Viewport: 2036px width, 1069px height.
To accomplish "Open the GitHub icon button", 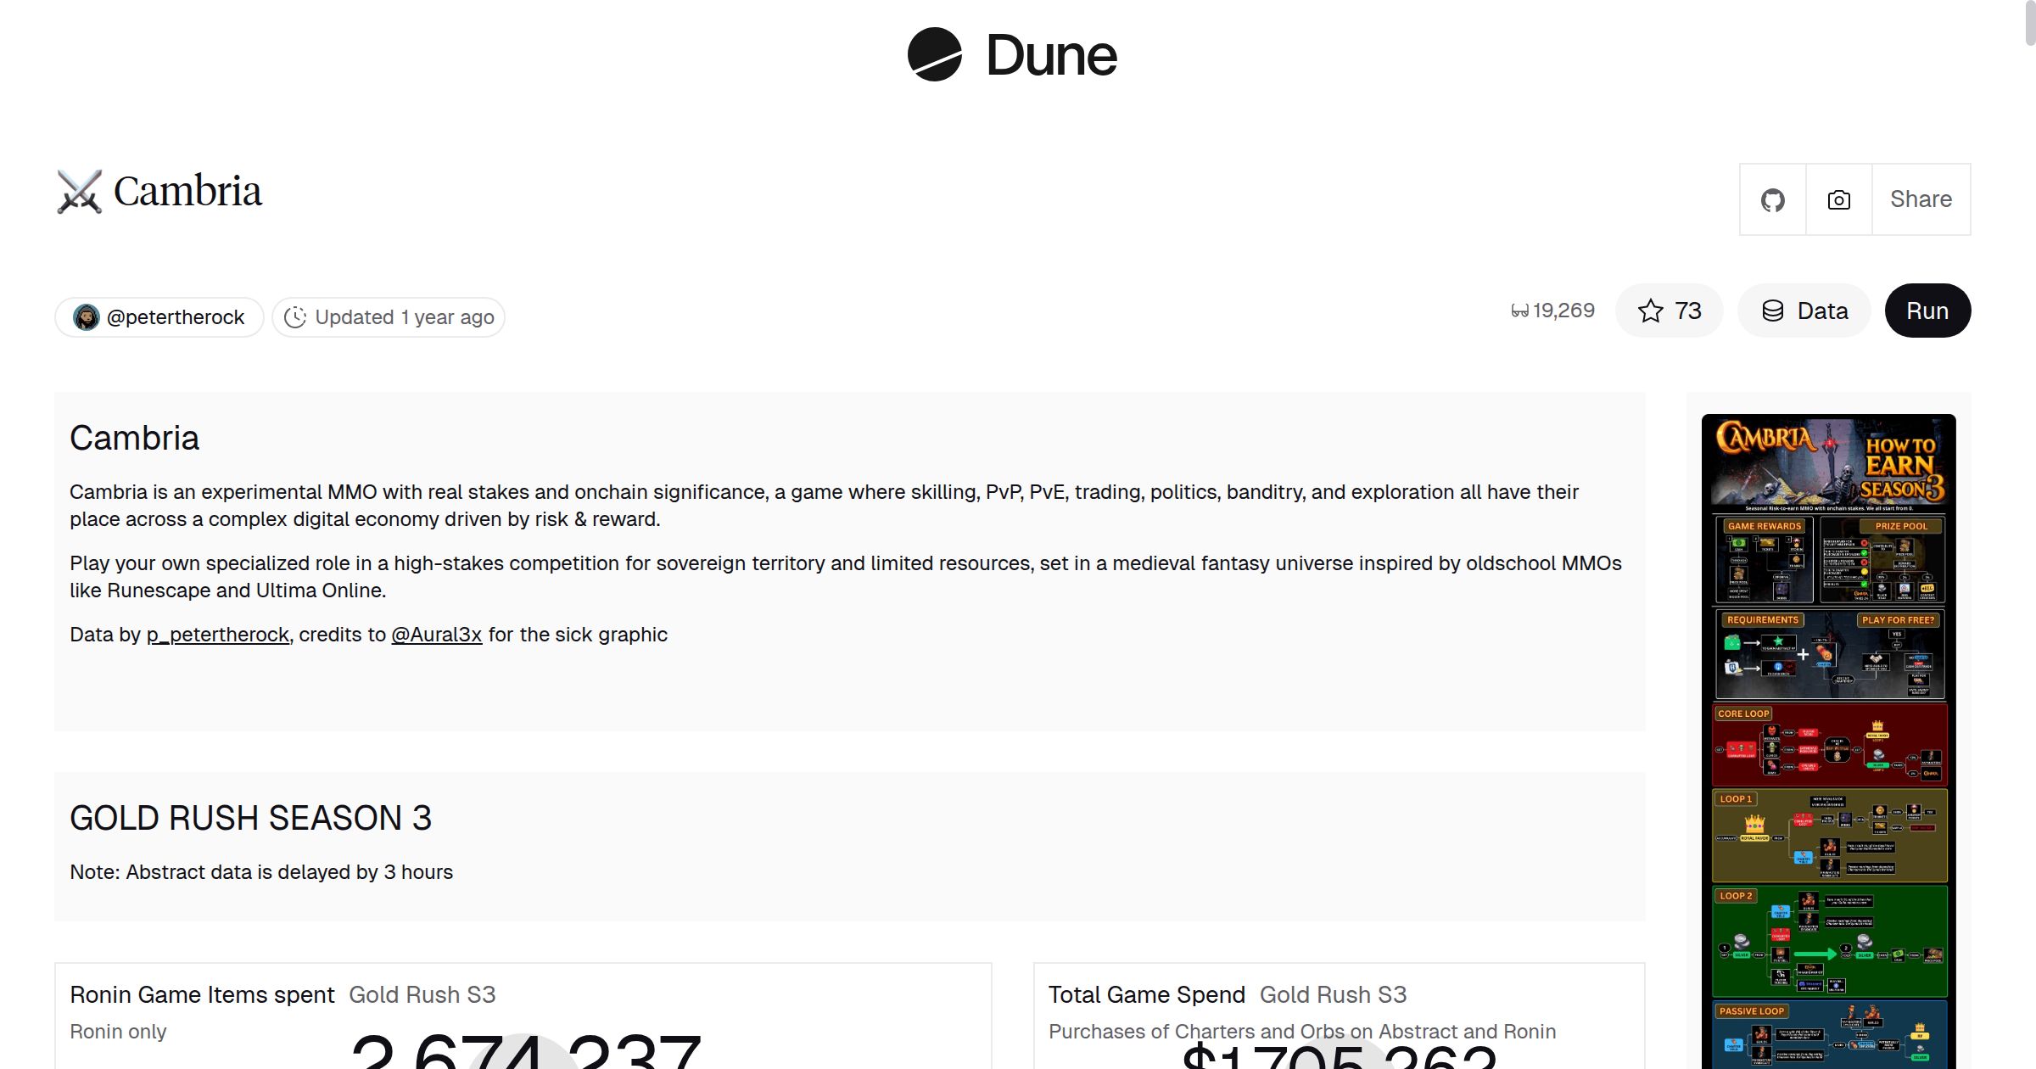I will point(1772,200).
